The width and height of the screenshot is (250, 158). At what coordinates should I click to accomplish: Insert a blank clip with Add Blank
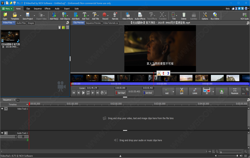coord(76,16)
